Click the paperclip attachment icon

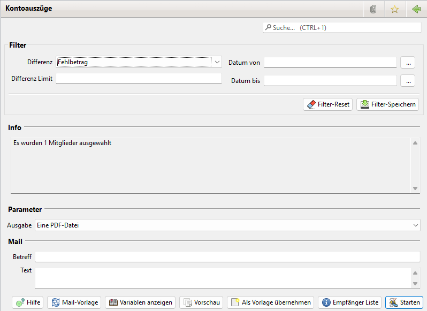click(x=373, y=9)
